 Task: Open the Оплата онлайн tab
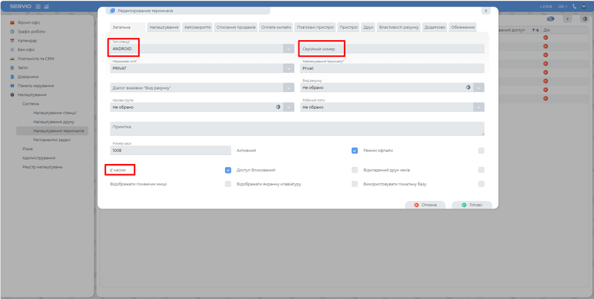pyautogui.click(x=274, y=27)
